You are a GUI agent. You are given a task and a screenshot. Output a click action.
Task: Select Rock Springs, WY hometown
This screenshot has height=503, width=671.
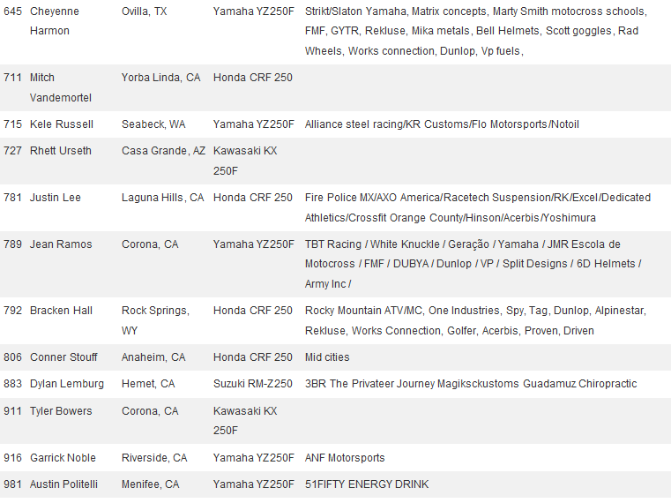(155, 320)
